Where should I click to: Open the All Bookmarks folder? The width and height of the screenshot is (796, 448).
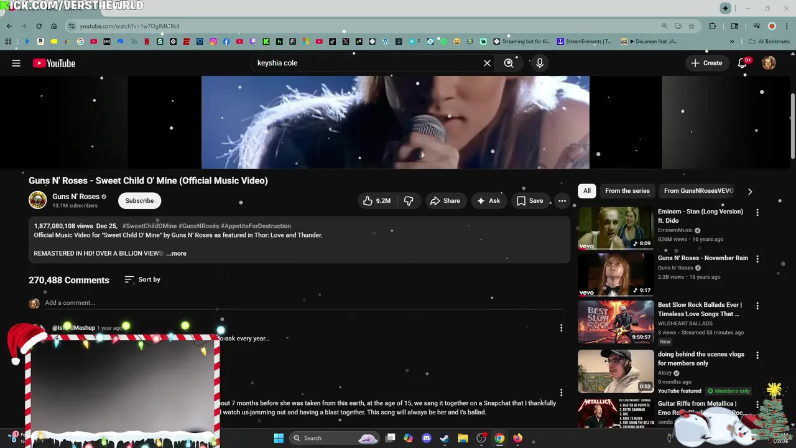click(769, 42)
